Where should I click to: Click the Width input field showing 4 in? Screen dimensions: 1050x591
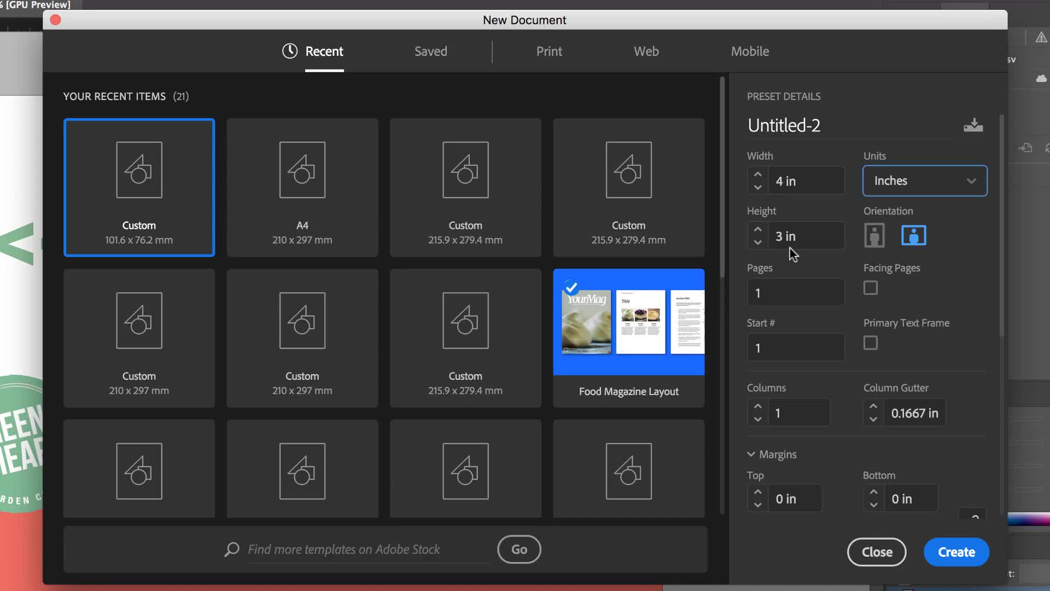coord(807,181)
